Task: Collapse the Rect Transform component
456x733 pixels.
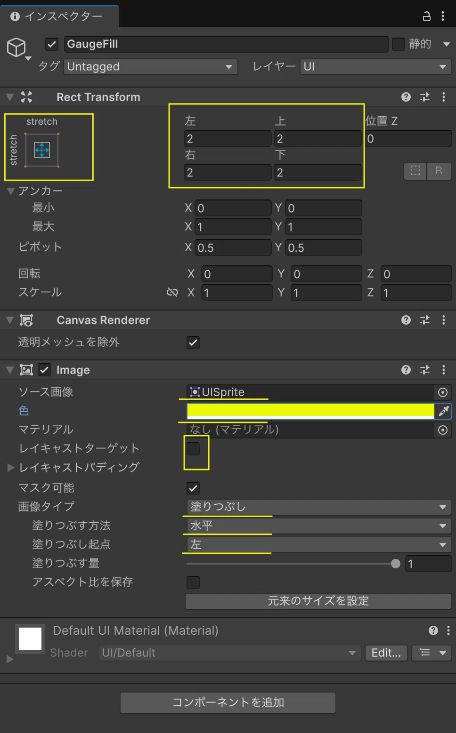Action: (x=10, y=97)
